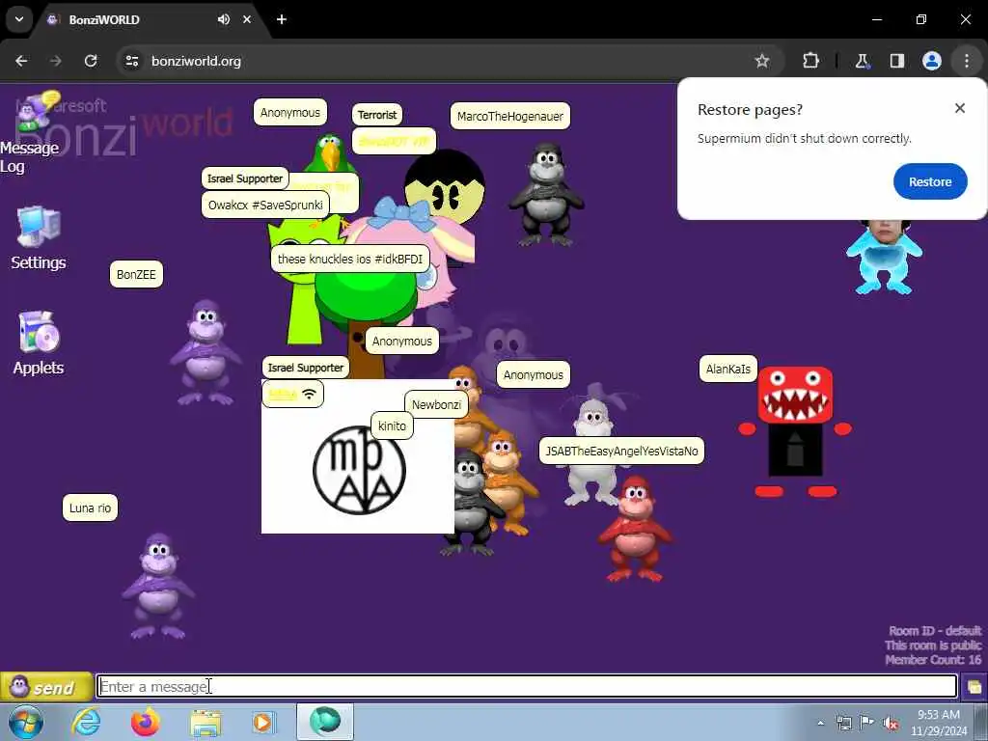Click the purple Bonzi under BonZEE
Screen dimensions: 988x741
tap(206, 353)
